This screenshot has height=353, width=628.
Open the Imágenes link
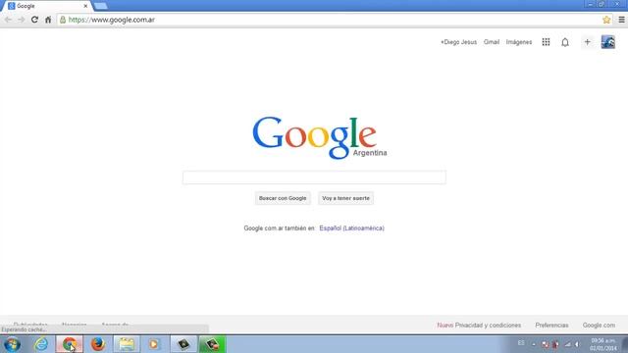pos(519,42)
